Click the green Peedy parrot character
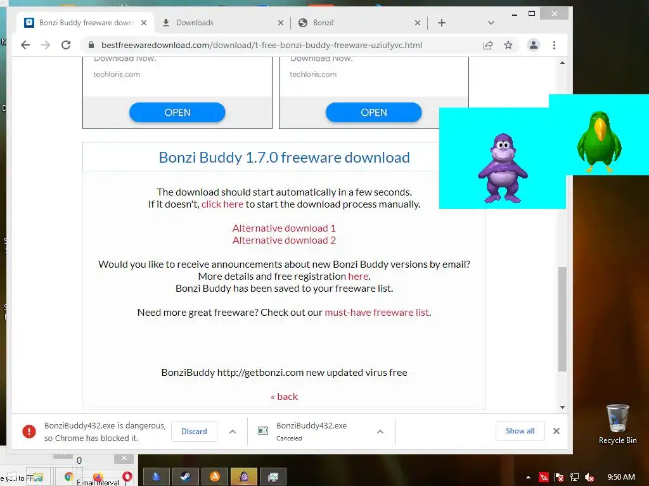 click(600, 141)
